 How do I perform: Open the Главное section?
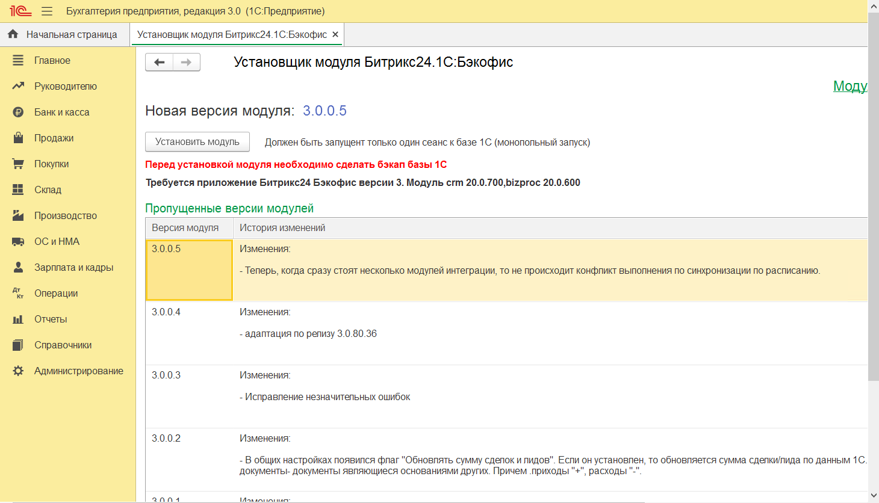(x=52, y=60)
